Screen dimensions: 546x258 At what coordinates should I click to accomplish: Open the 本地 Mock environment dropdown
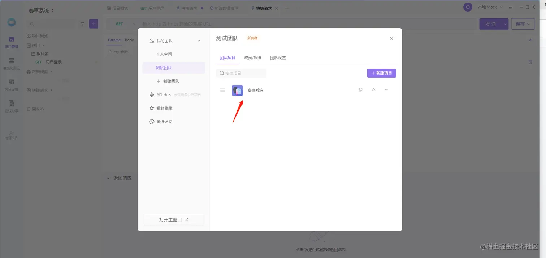pos(490,7)
